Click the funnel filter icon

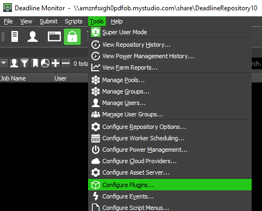coord(24,64)
